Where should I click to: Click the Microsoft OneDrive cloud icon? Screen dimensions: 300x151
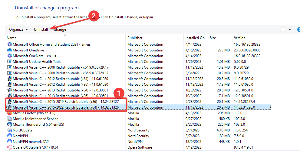[10, 50]
